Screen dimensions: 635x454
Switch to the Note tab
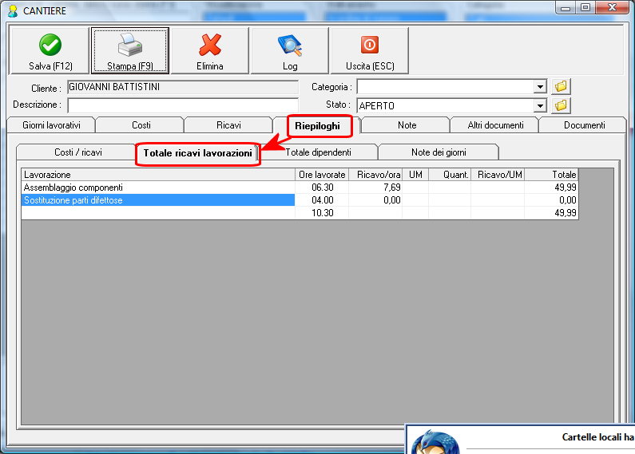tap(407, 125)
